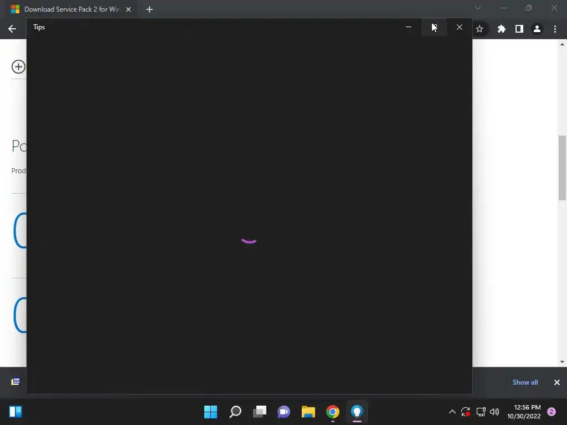
Task: Open the volume tray icon
Action: [x=494, y=412]
